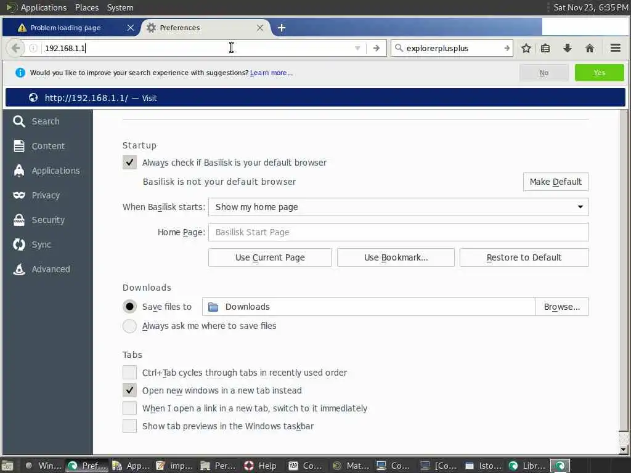
Task: Open Sync preferences in sidebar
Action: [x=47, y=245]
